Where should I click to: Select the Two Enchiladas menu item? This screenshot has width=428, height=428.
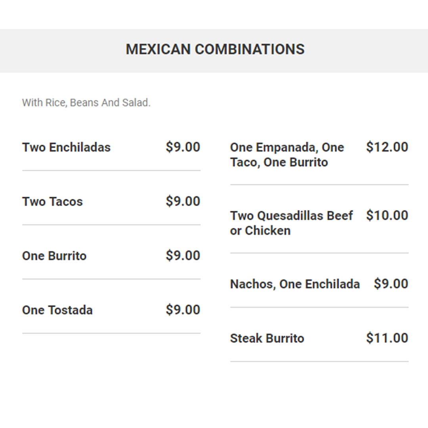[66, 147]
